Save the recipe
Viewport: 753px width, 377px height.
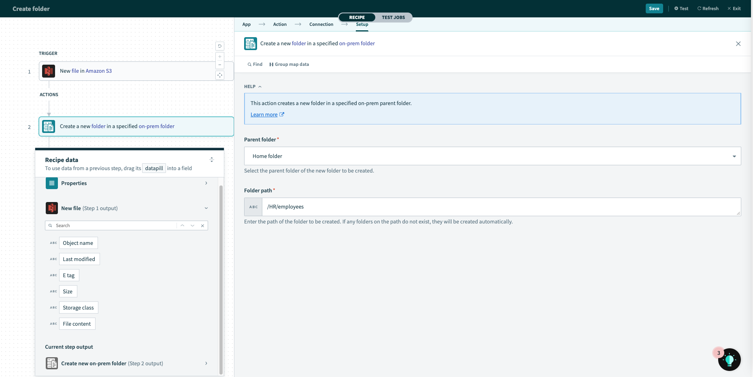[654, 8]
